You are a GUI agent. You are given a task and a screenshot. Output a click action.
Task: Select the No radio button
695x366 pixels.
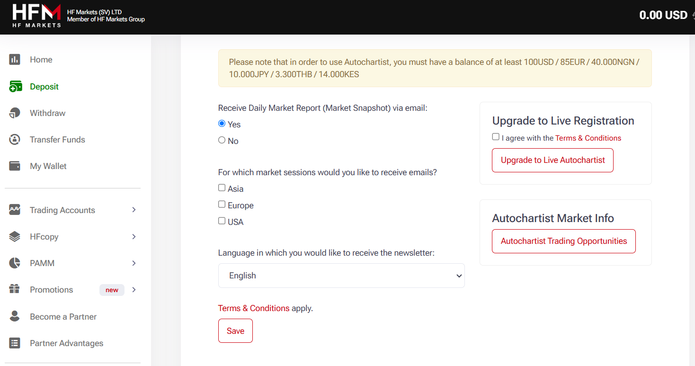(222, 140)
